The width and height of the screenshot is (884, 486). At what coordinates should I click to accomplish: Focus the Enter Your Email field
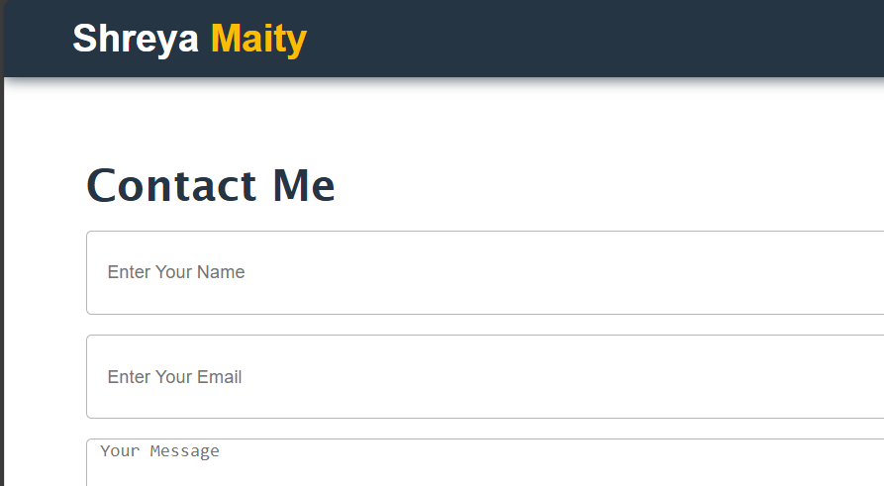pyautogui.click(x=485, y=377)
